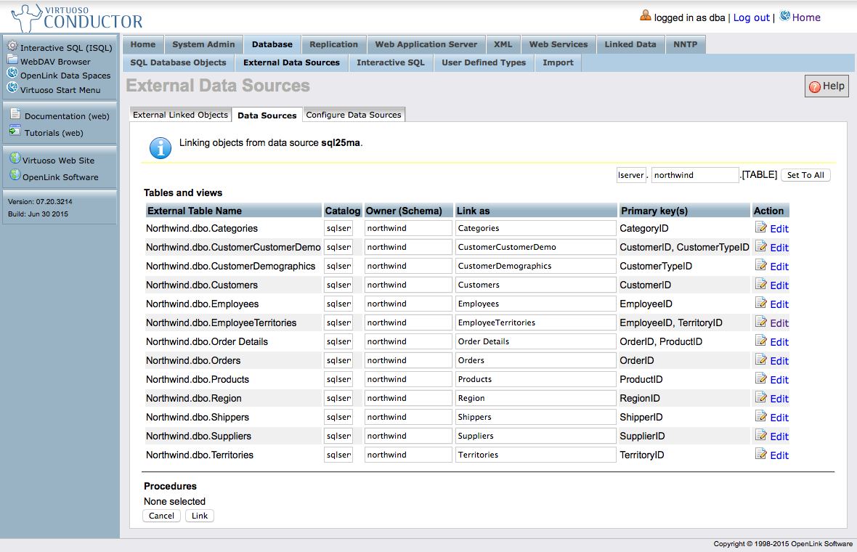Focus the Link as field for Employees
This screenshot has height=552, width=857.
tap(536, 304)
